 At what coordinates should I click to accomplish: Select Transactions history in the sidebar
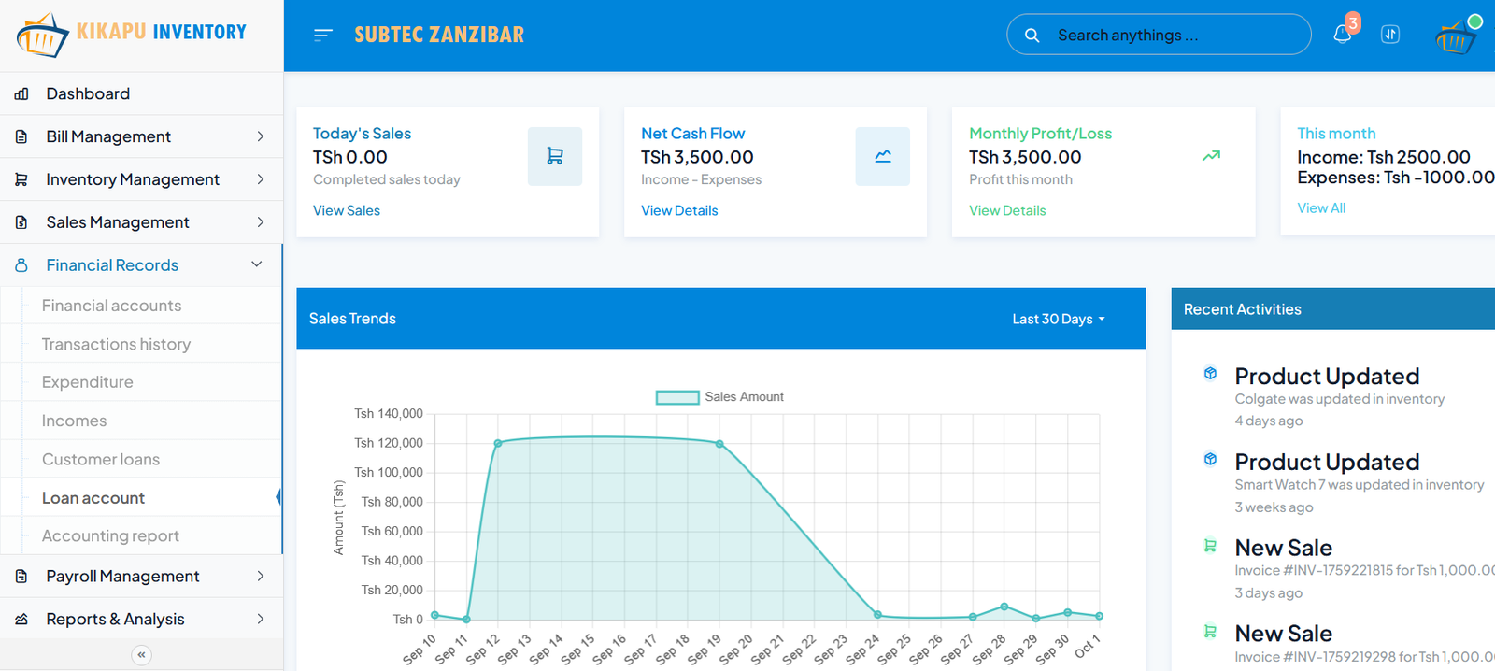pyautogui.click(x=116, y=344)
